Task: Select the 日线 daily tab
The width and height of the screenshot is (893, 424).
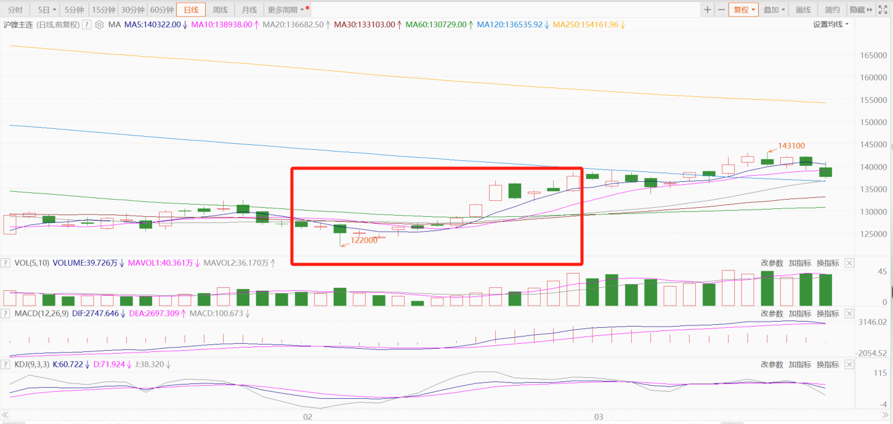Action: tap(192, 10)
